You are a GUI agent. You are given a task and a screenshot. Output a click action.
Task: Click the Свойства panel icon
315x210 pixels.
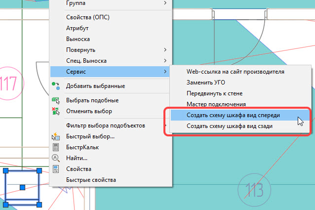click(x=56, y=169)
